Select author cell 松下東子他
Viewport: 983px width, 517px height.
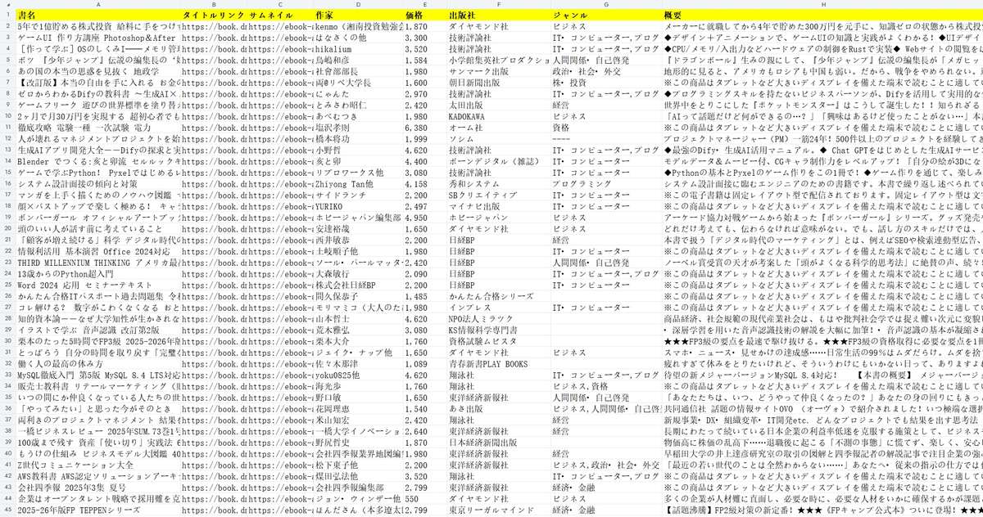[359, 465]
